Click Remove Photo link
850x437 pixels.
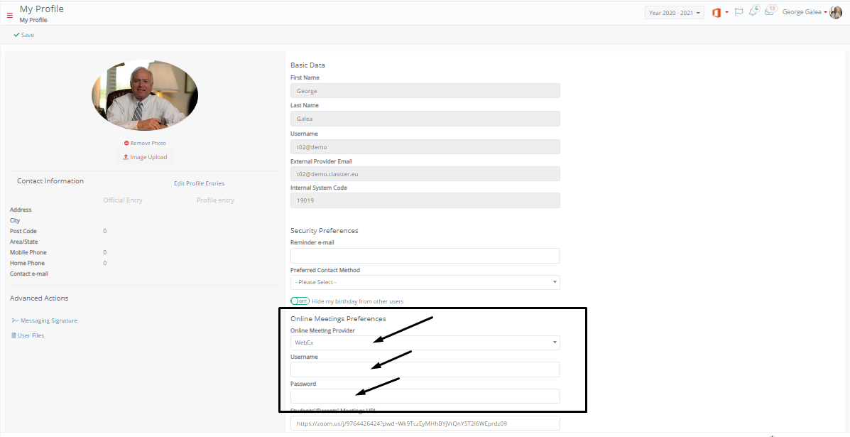(145, 143)
